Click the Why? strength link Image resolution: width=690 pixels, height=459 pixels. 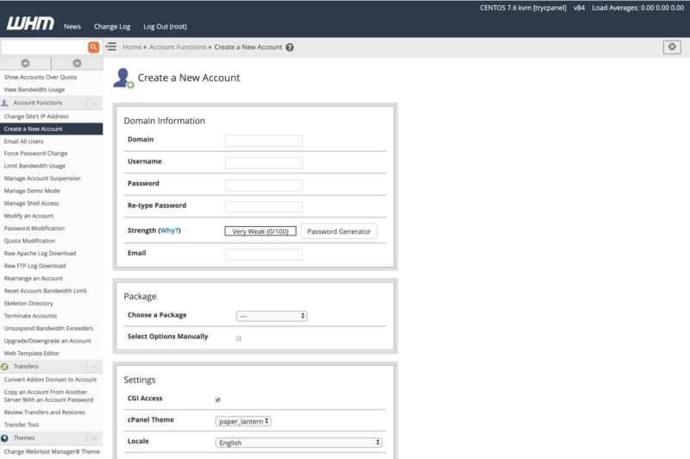coord(170,231)
